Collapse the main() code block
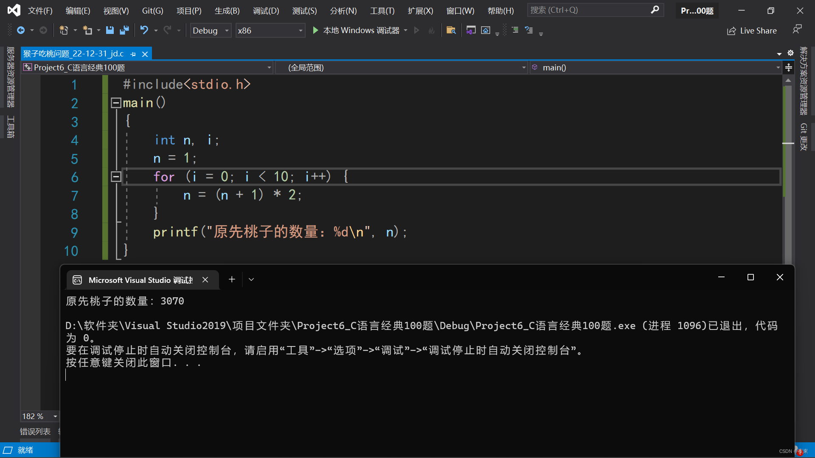Screen dimensions: 815x458 pos(115,103)
